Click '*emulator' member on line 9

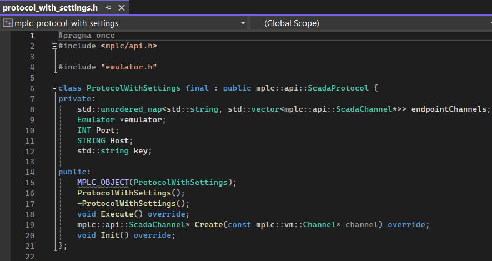(x=140, y=119)
